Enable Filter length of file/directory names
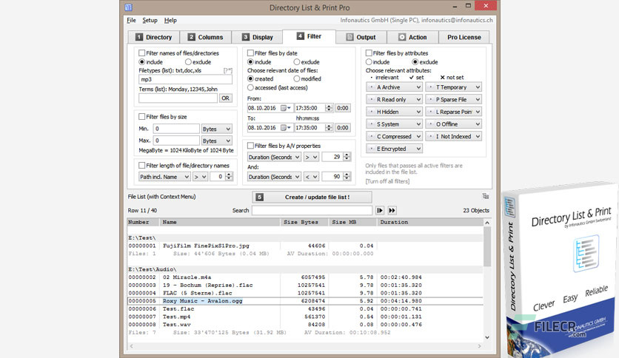 click(141, 166)
